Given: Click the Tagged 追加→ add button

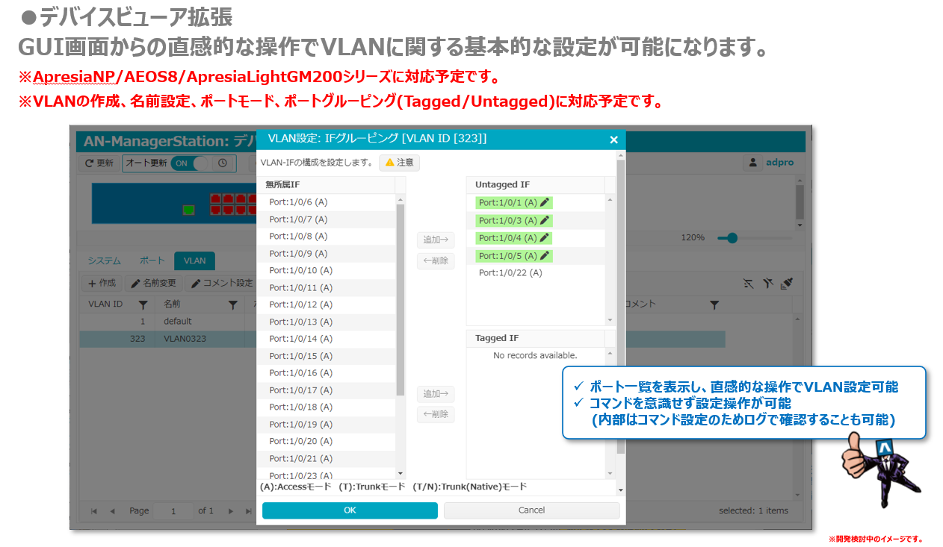Looking at the screenshot, I should coord(436,394).
